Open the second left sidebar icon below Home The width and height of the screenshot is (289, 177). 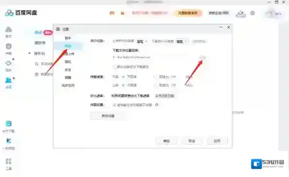click(8, 47)
